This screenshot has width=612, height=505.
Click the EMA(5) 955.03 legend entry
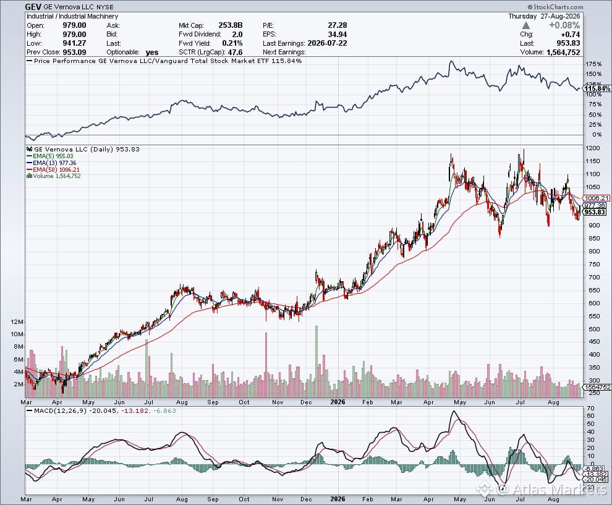click(50, 156)
